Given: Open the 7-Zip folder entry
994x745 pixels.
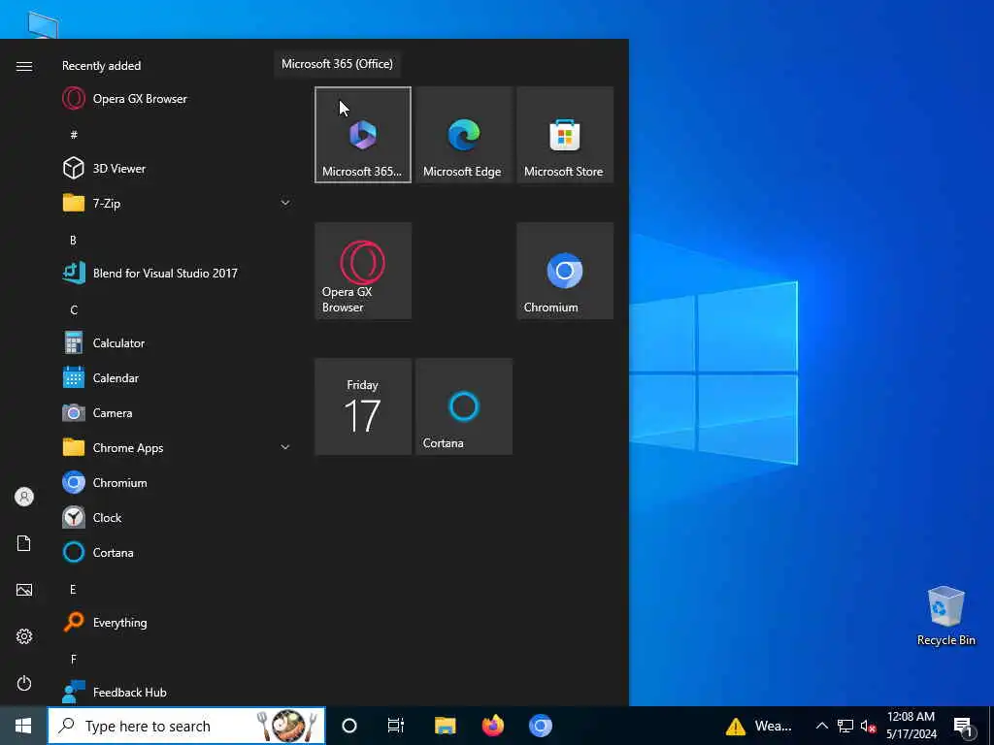Looking at the screenshot, I should [176, 204].
